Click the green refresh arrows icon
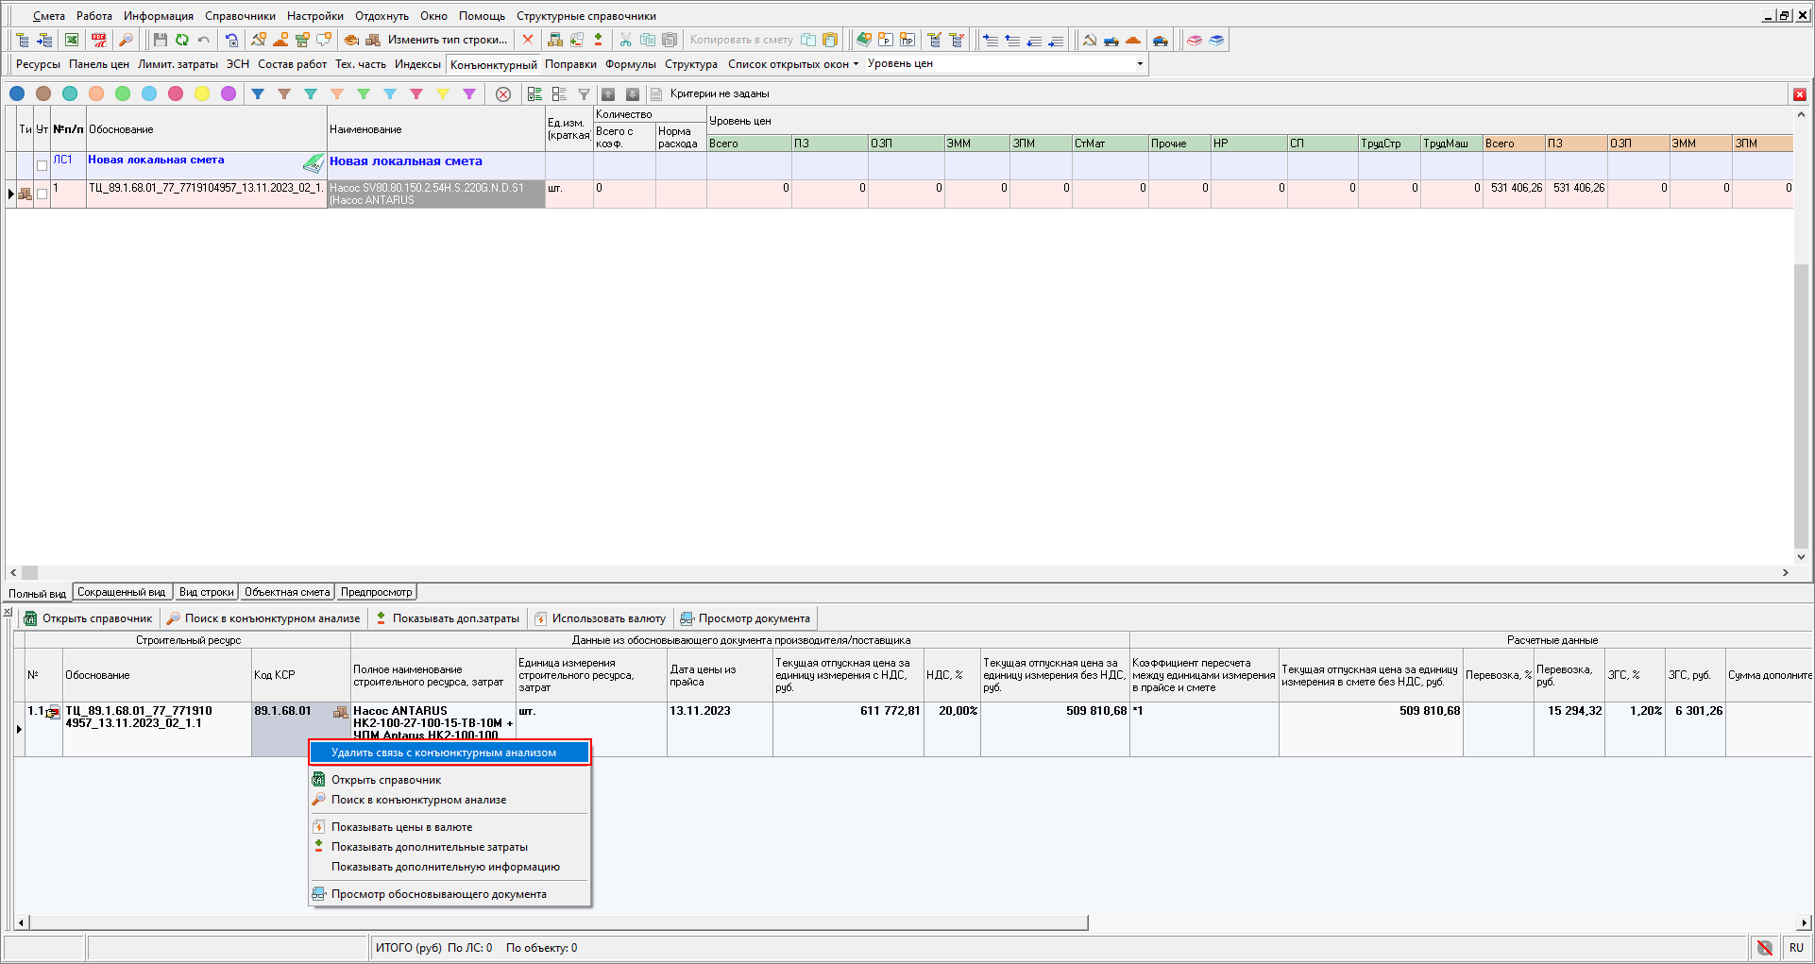The image size is (1815, 964). [181, 40]
